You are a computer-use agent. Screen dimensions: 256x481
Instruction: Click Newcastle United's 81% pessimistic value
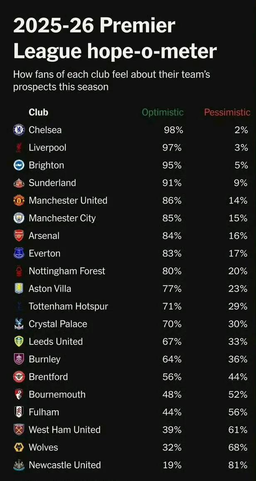point(238,465)
